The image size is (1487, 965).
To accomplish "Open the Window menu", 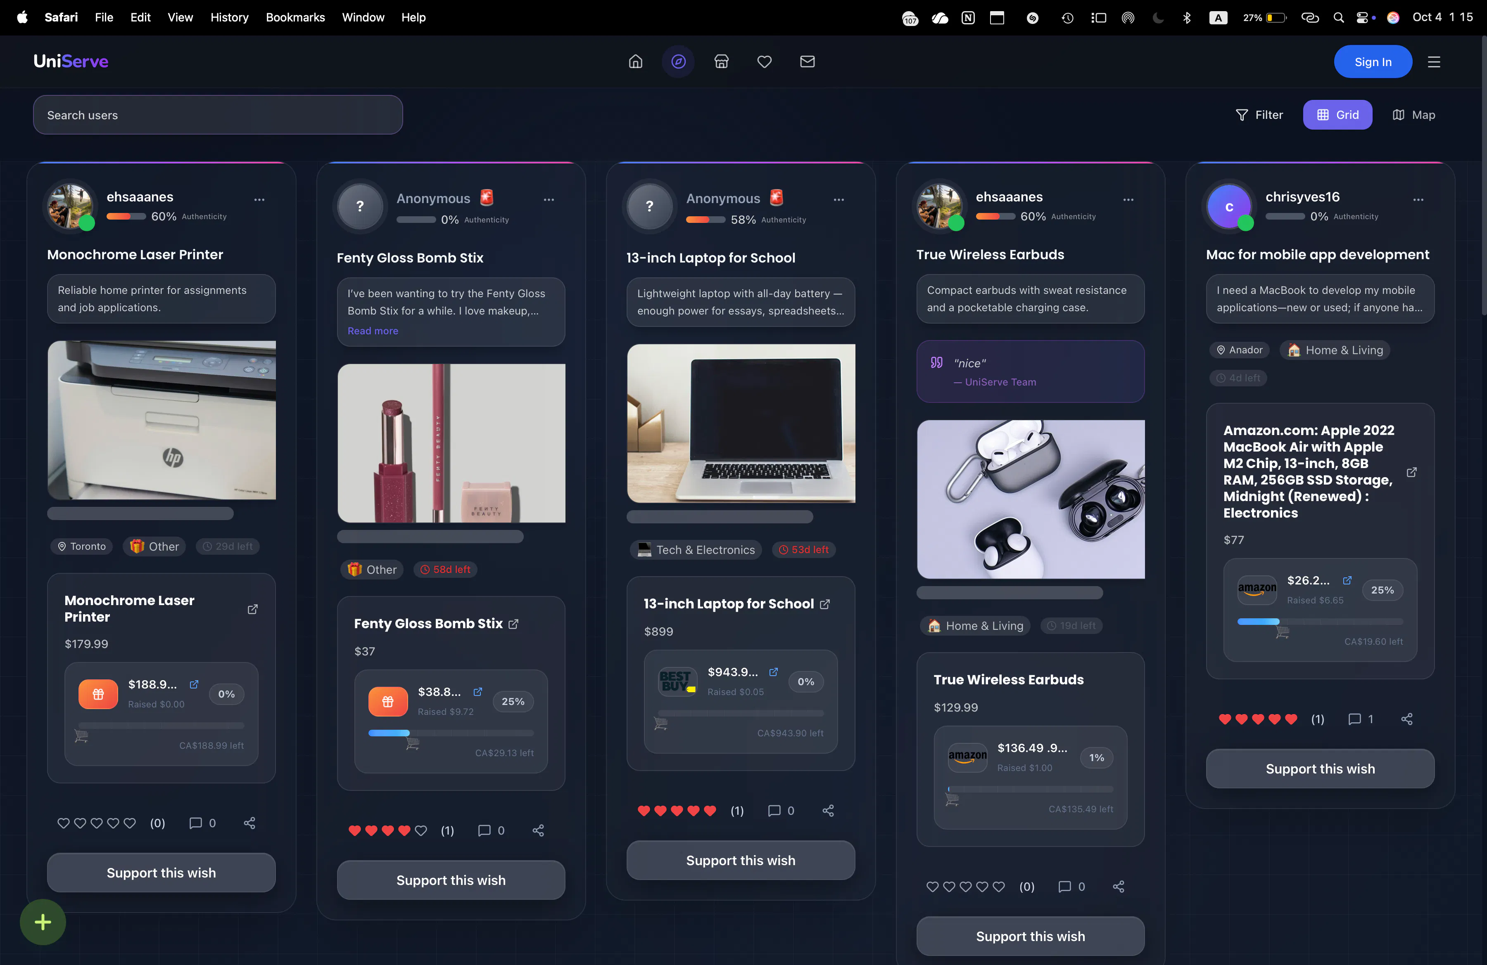I will point(363,17).
